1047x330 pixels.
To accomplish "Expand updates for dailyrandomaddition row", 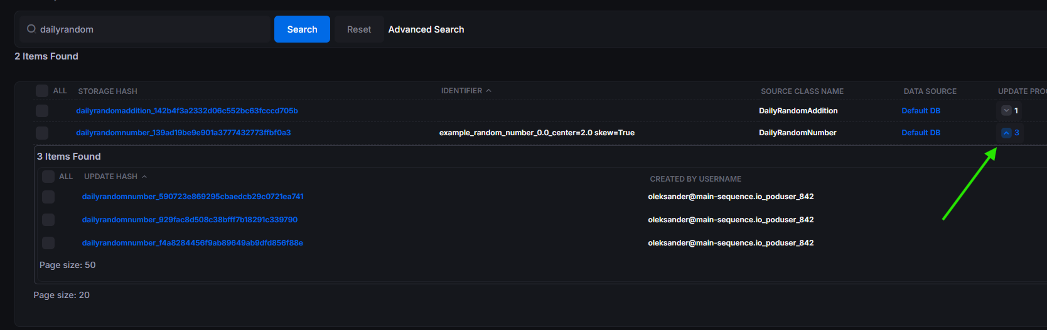I will 1006,111.
